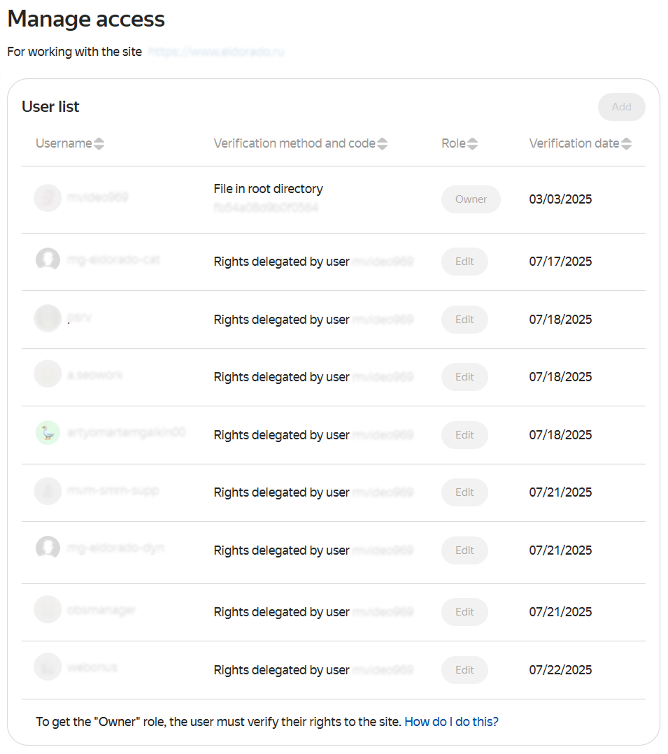Sort by Verification method and code arrows

(x=382, y=143)
